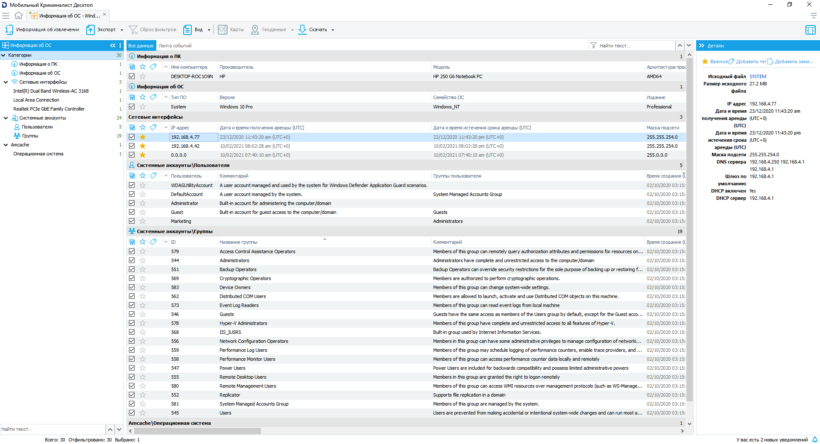
Task: Toggle checkbox for DESKTOP-ROC1O9N row
Action: point(132,76)
